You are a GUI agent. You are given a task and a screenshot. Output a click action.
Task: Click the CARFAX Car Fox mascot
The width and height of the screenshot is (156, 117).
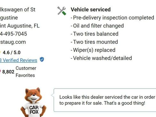pos(34,102)
